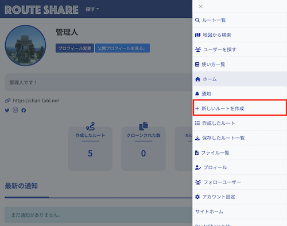Click the bell icon beside 通知
Image resolution: width=287 pixels, height=226 pixels.
[x=197, y=94]
